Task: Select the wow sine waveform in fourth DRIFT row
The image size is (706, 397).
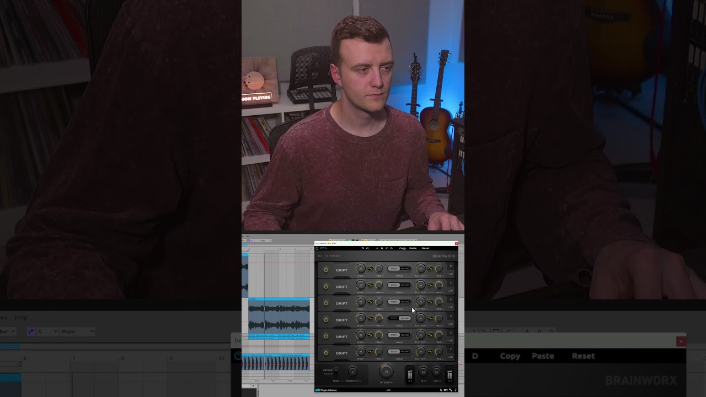Action: [x=370, y=318]
